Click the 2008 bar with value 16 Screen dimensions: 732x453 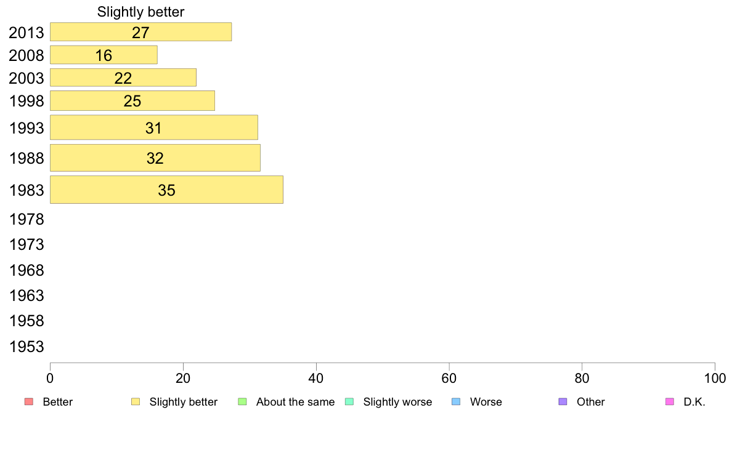(x=104, y=55)
